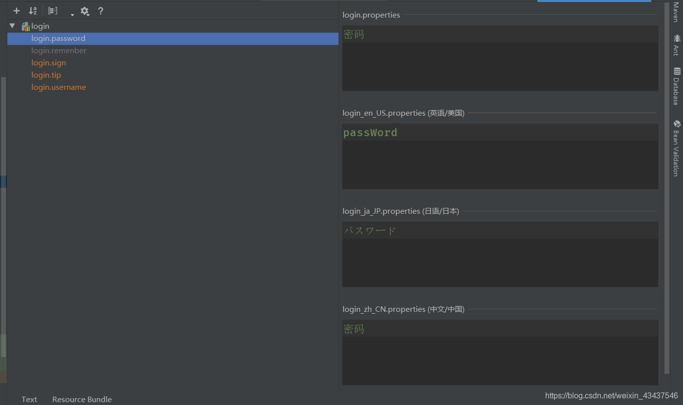Sort properties alphabetically
This screenshot has height=405, width=683.
pyautogui.click(x=33, y=11)
